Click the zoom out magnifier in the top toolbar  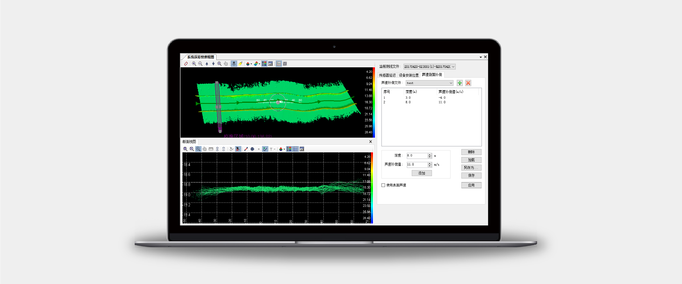(200, 64)
